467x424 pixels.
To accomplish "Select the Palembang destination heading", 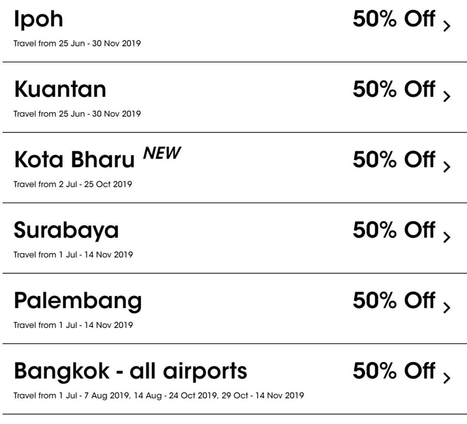I will tap(78, 301).
